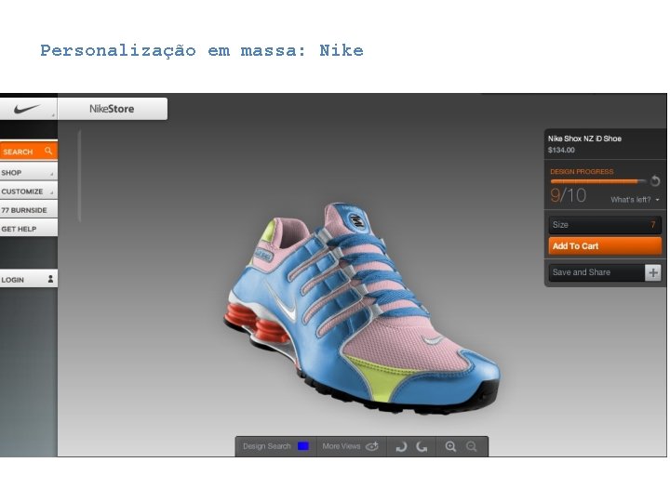The width and height of the screenshot is (670, 502).
Task: Click Save and Share
Action: pos(596,272)
